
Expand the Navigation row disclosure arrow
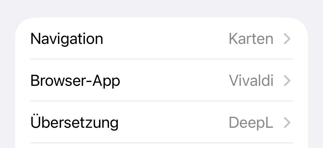point(287,39)
